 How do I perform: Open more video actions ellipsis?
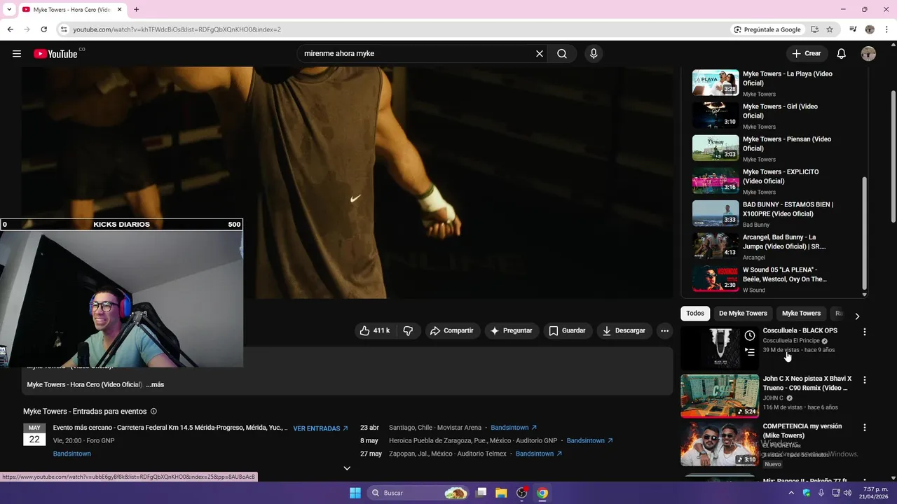click(664, 330)
